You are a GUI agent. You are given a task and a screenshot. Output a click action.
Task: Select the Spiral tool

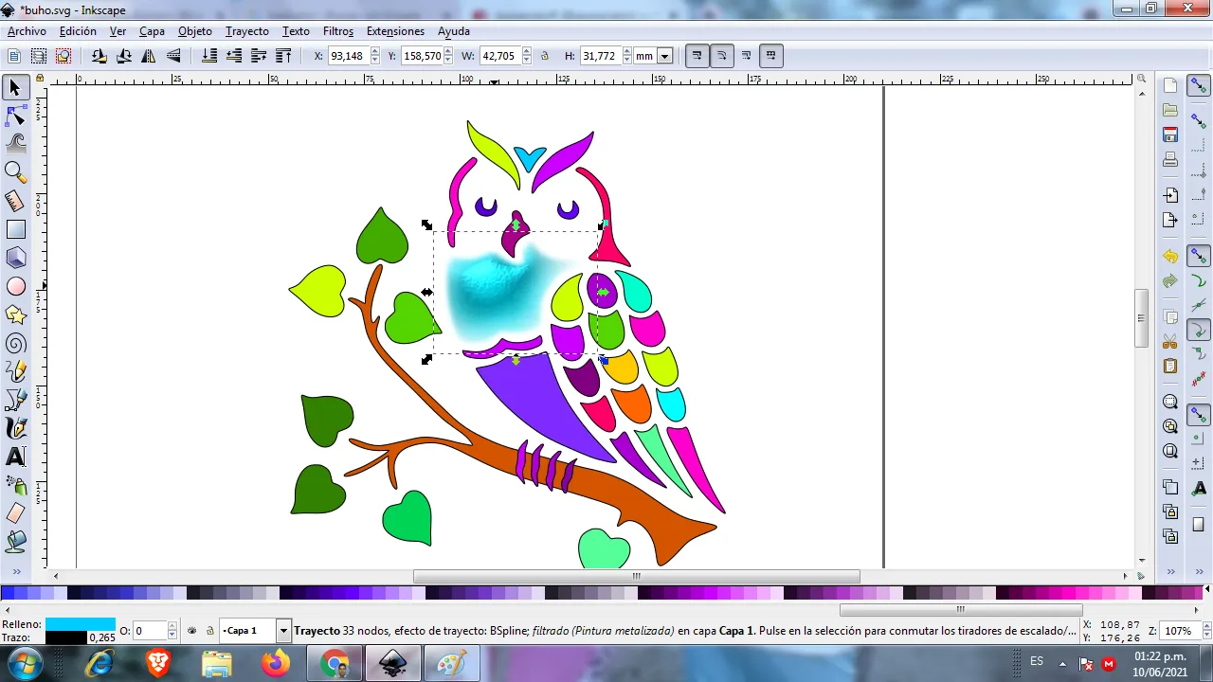[15, 343]
